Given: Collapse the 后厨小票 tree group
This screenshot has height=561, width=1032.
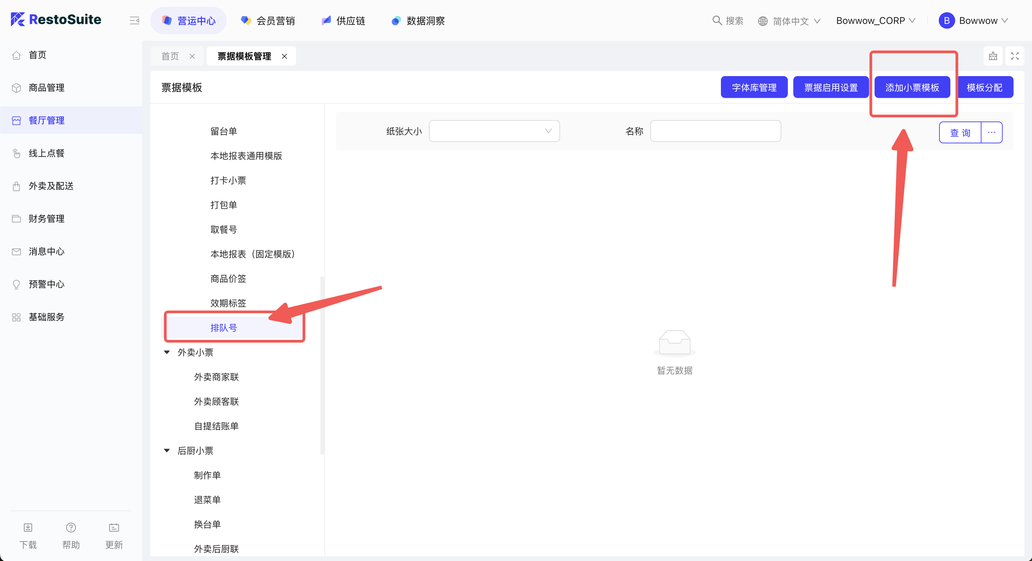Looking at the screenshot, I should 167,450.
